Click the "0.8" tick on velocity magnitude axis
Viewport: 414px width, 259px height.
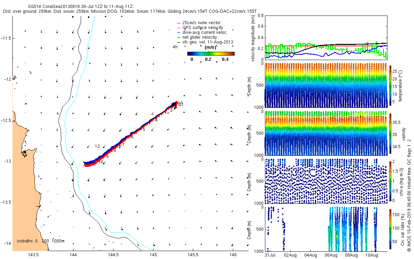point(261,16)
